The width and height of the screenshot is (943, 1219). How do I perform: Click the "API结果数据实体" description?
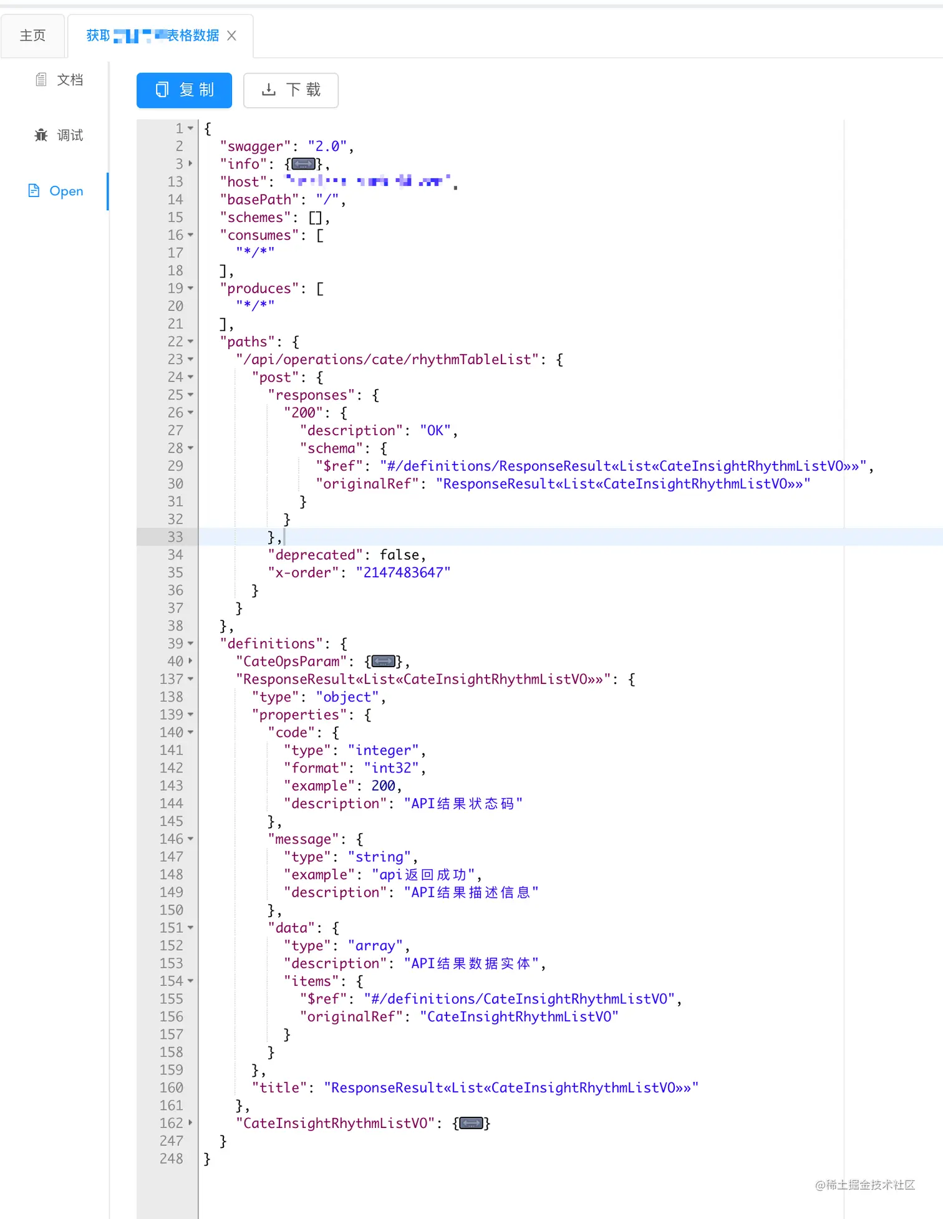[472, 963]
